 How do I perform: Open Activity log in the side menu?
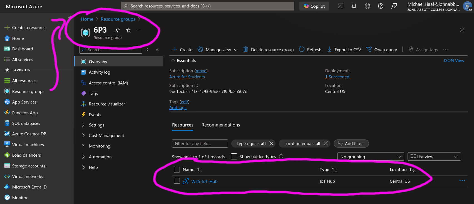point(99,72)
